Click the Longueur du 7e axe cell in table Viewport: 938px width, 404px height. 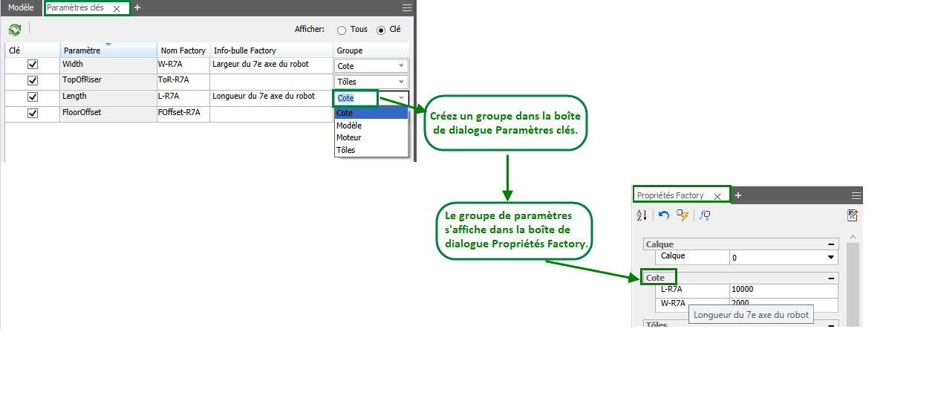(272, 97)
